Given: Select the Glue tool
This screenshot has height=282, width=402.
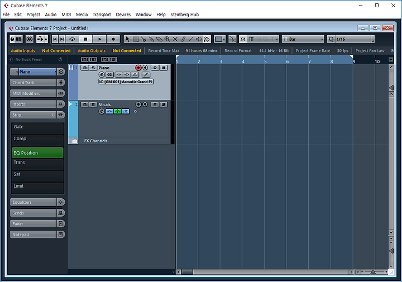Looking at the screenshot, I should pos(151,39).
